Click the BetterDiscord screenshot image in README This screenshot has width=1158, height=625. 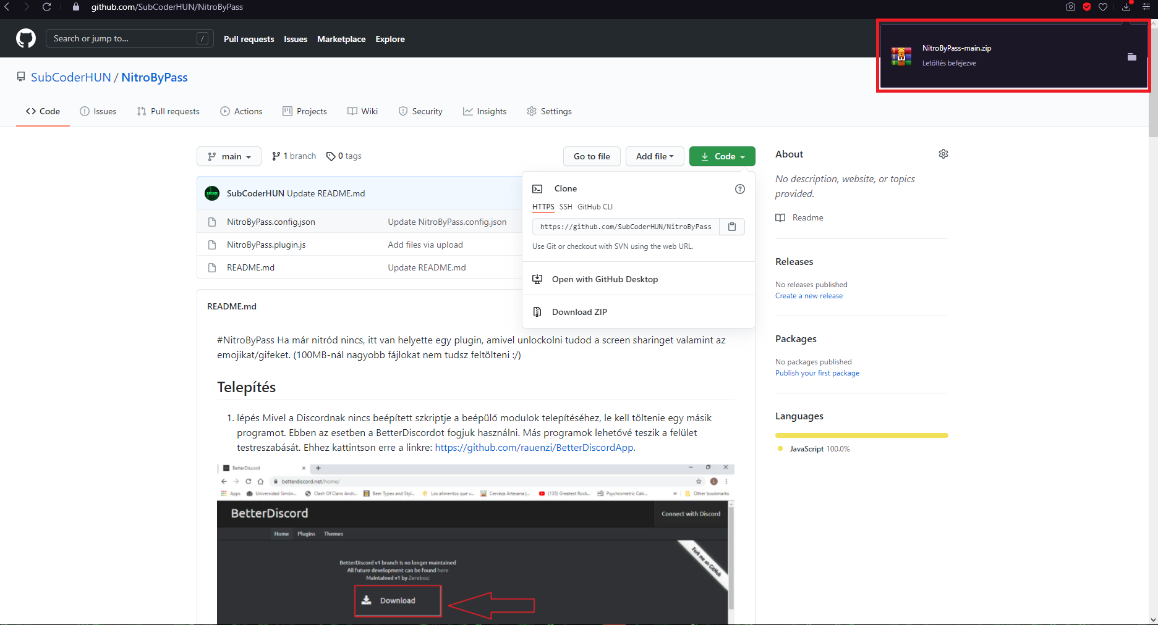(x=475, y=544)
